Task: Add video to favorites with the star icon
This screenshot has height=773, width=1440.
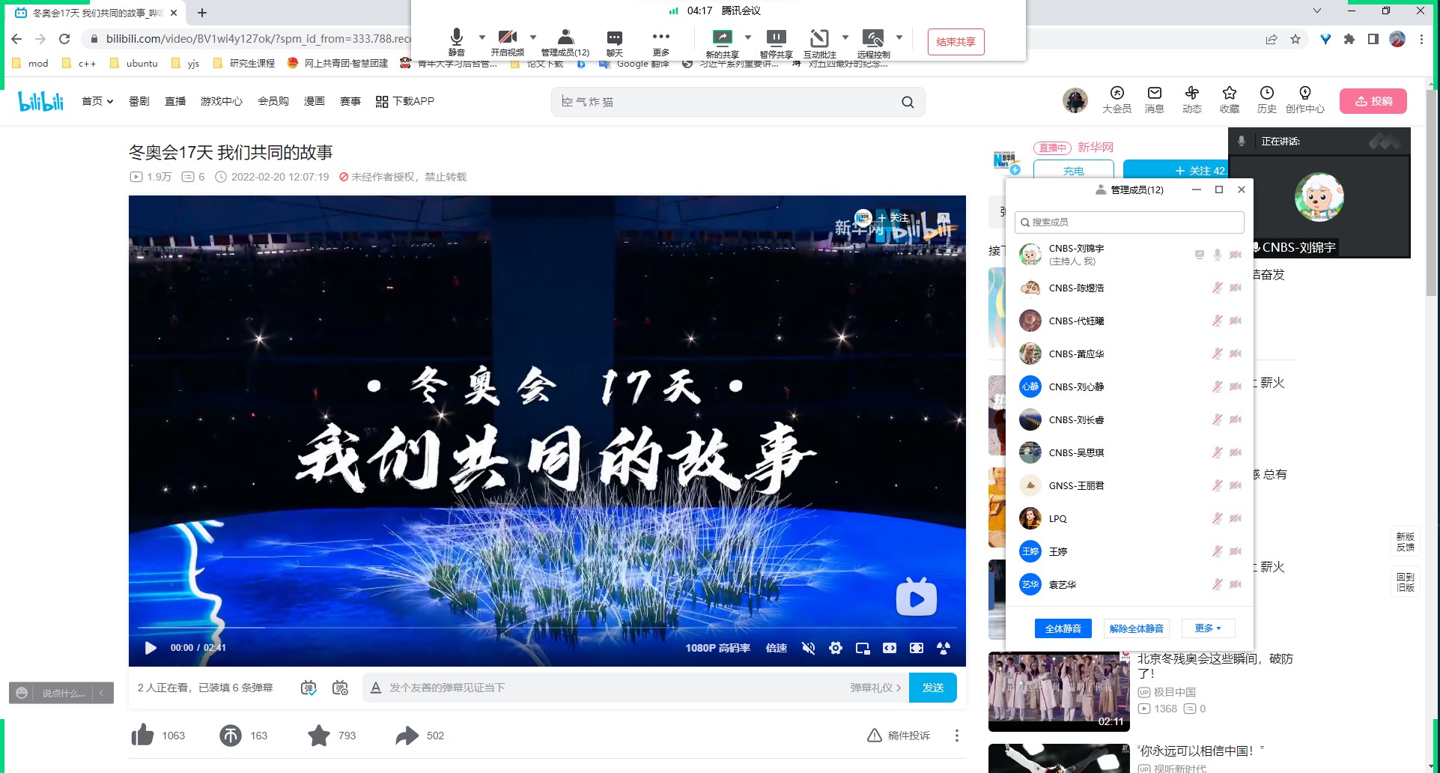Action: coord(319,736)
